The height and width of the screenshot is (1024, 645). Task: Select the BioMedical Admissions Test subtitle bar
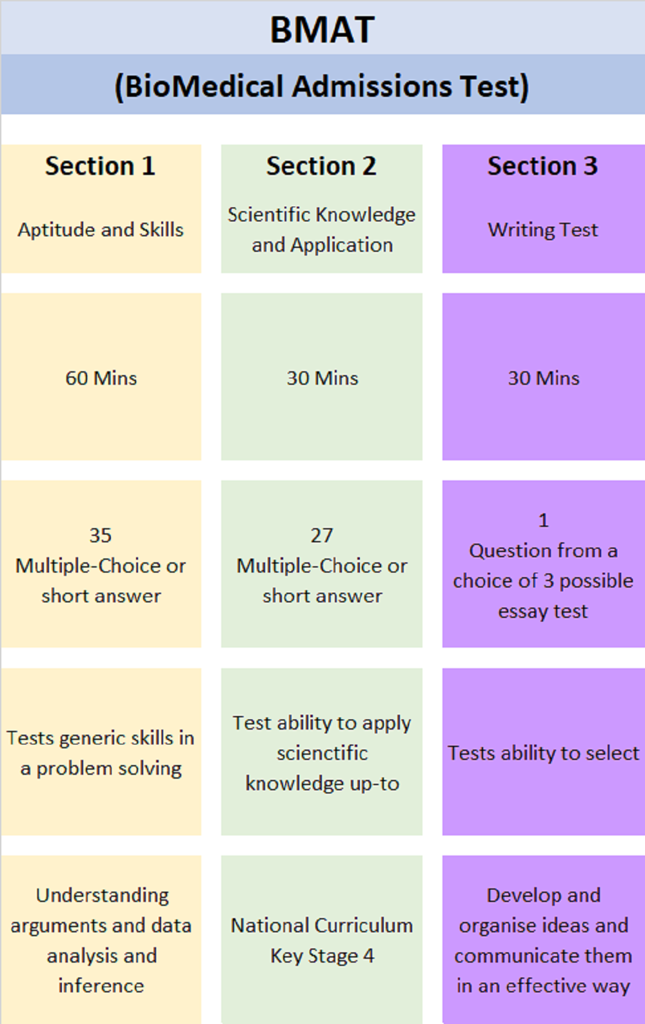tap(322, 85)
